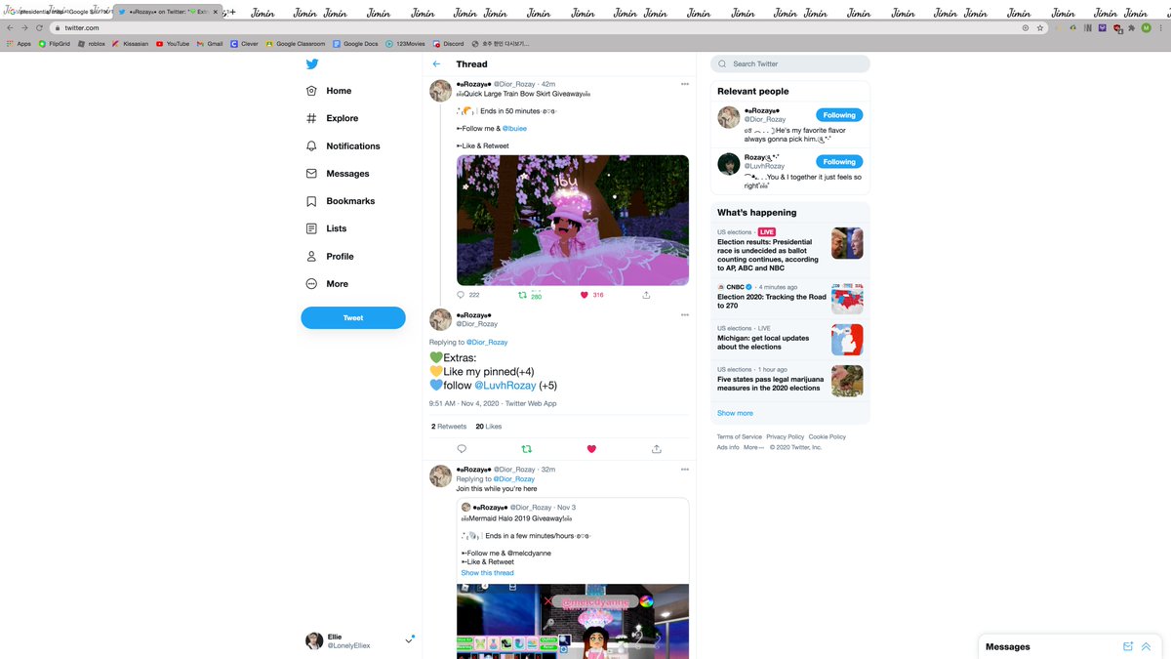Close the active Twitter browser tab
The width and height of the screenshot is (1171, 659).
(x=218, y=12)
